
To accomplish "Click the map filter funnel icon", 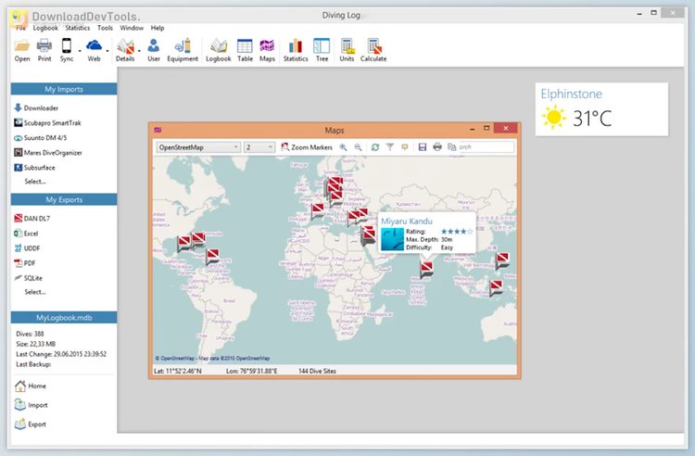I will [390, 147].
